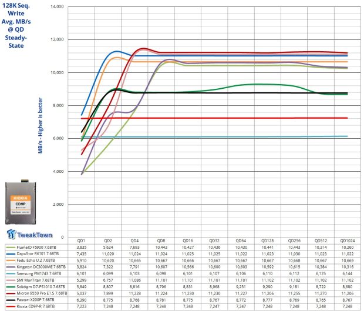Click the QD64 column header
364x334 pixels.
(241, 241)
